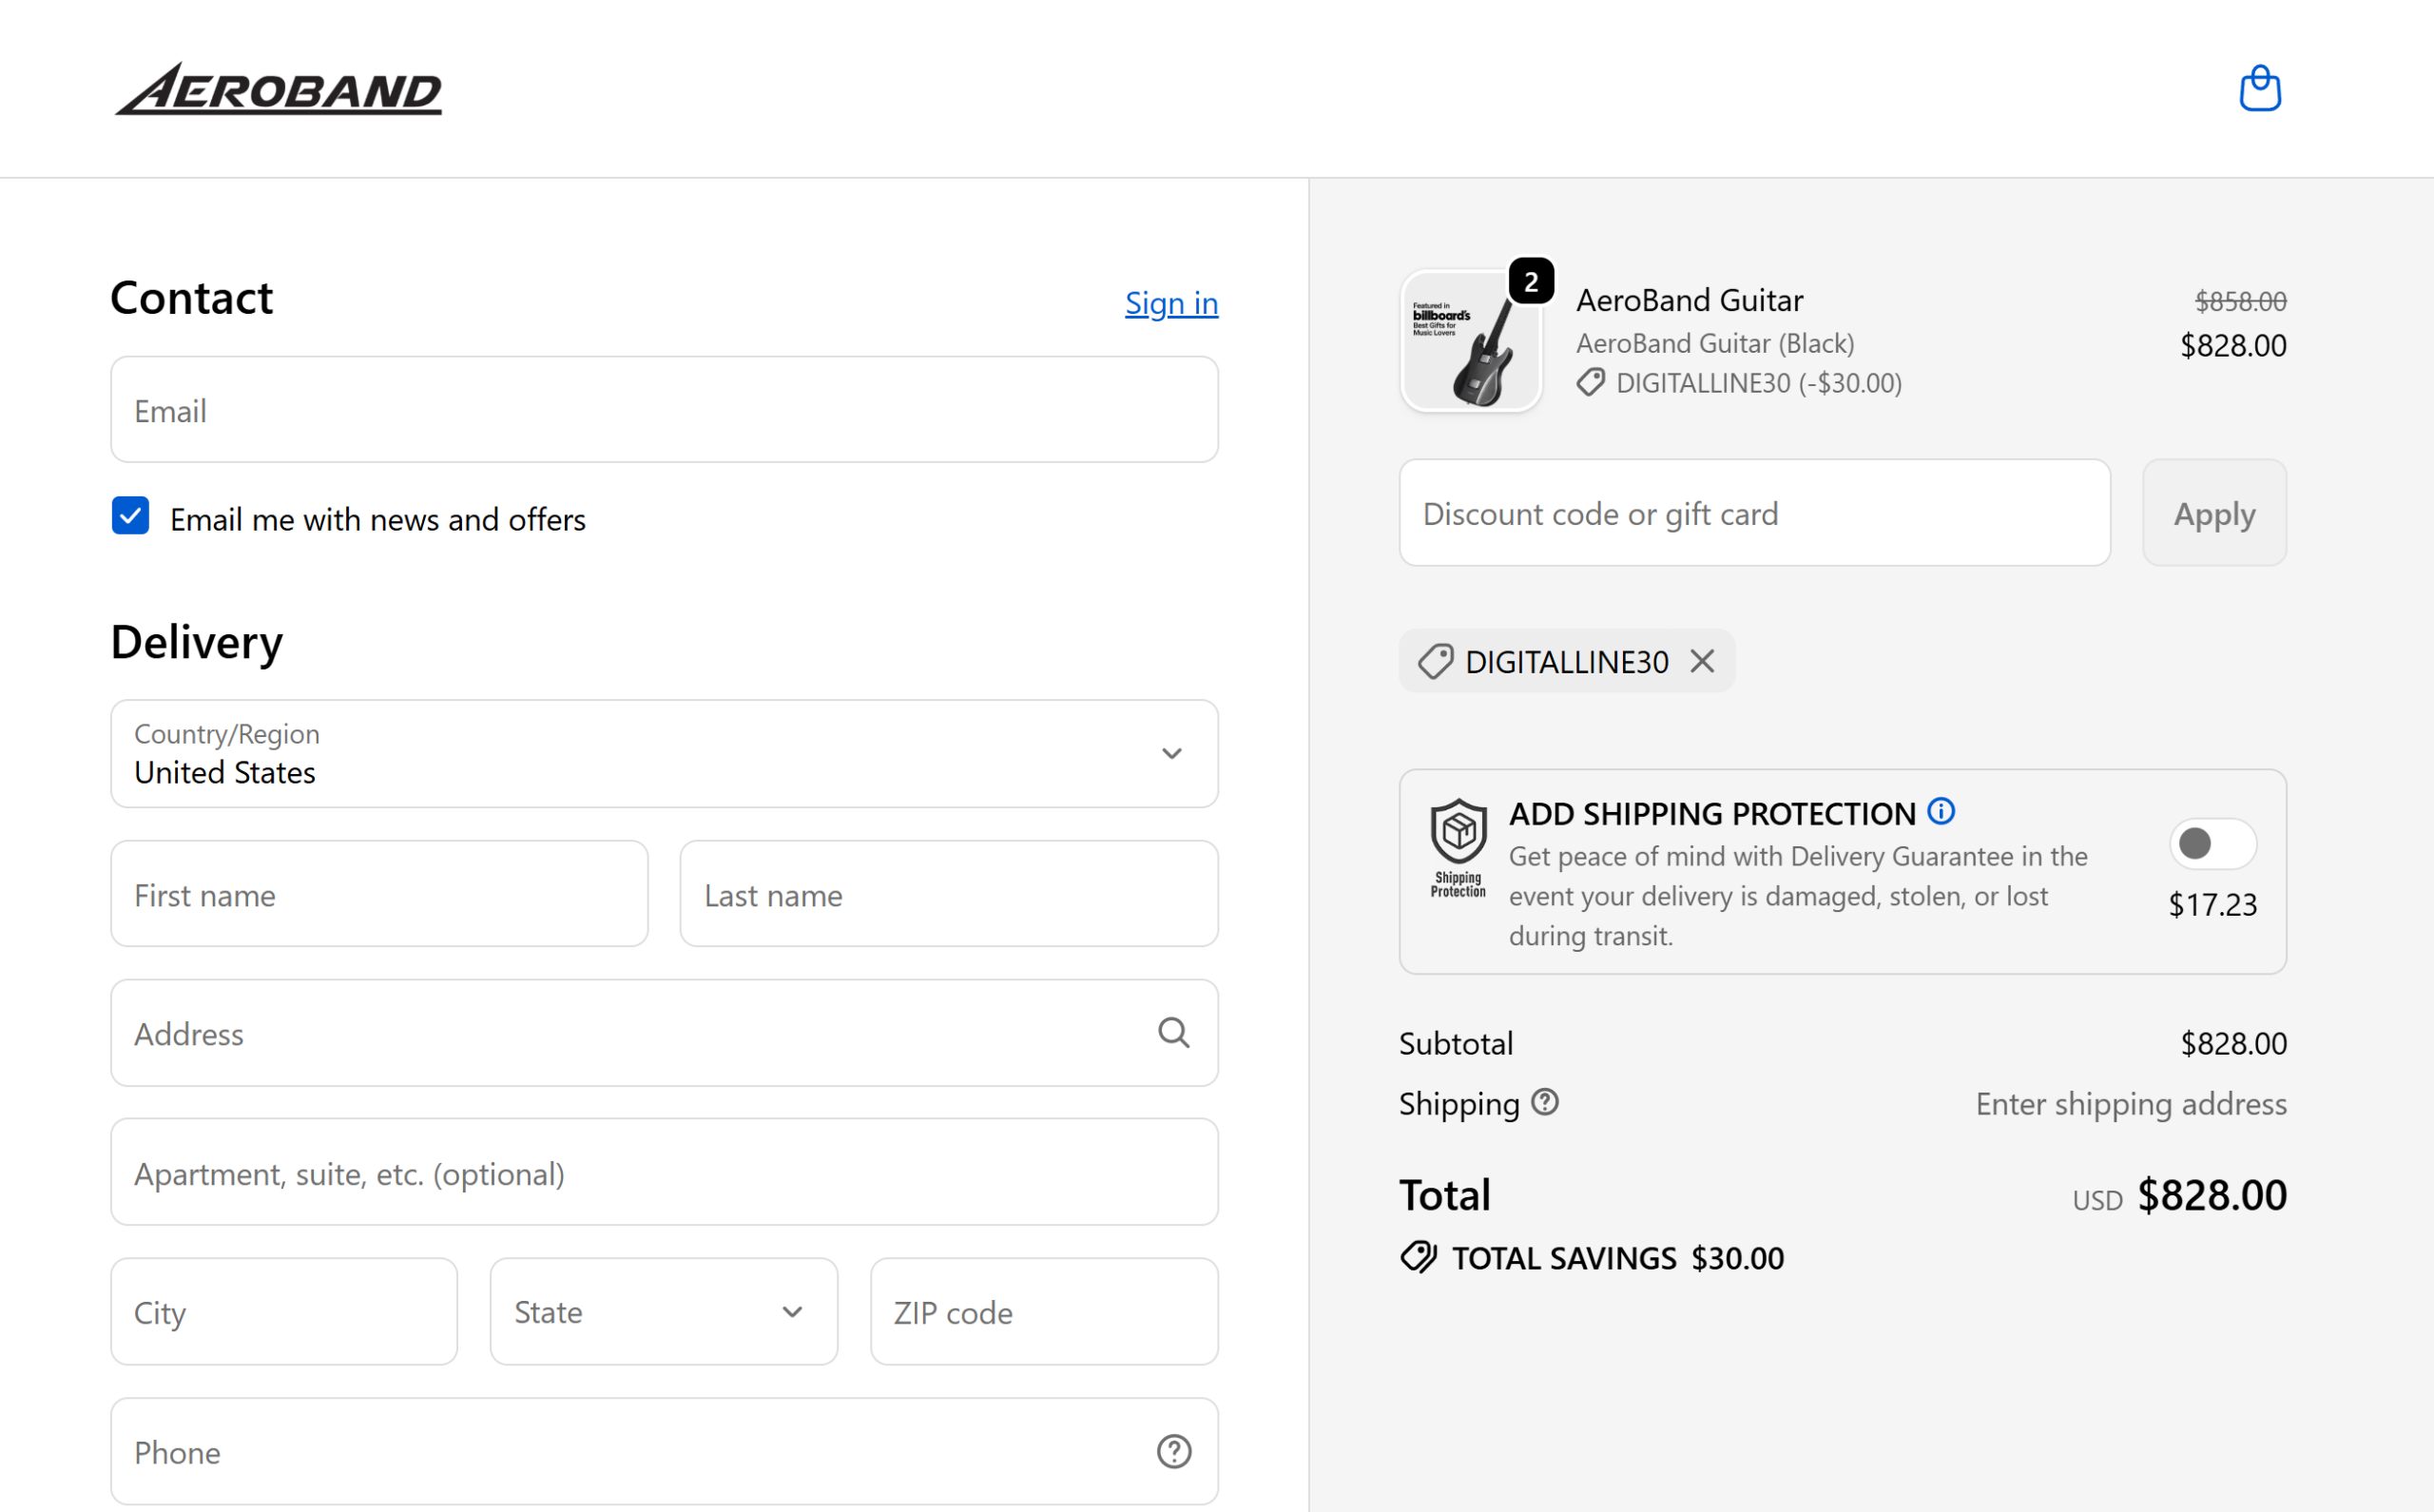This screenshot has height=1512, width=2434.
Task: Click the ZIP code field
Action: point(1044,1311)
